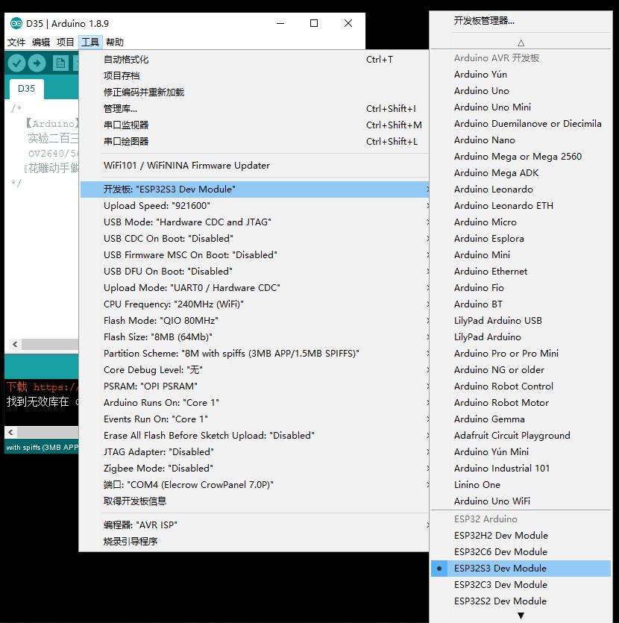Click the Upload arrow toolbar icon
This screenshot has height=623, width=619.
pyautogui.click(x=37, y=63)
